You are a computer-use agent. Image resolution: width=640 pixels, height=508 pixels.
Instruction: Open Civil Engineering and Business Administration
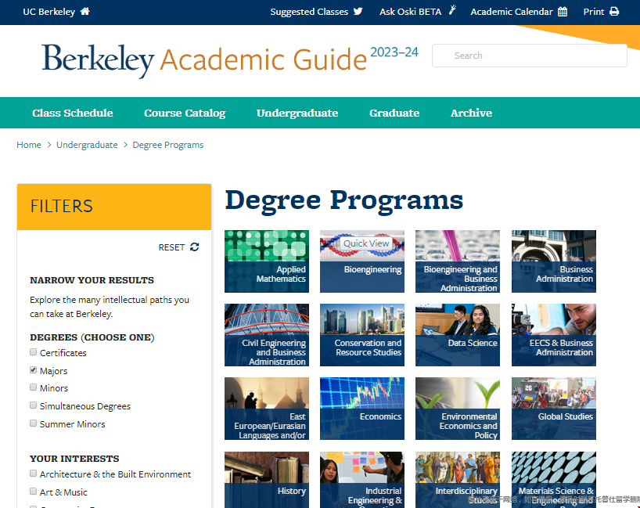(267, 335)
